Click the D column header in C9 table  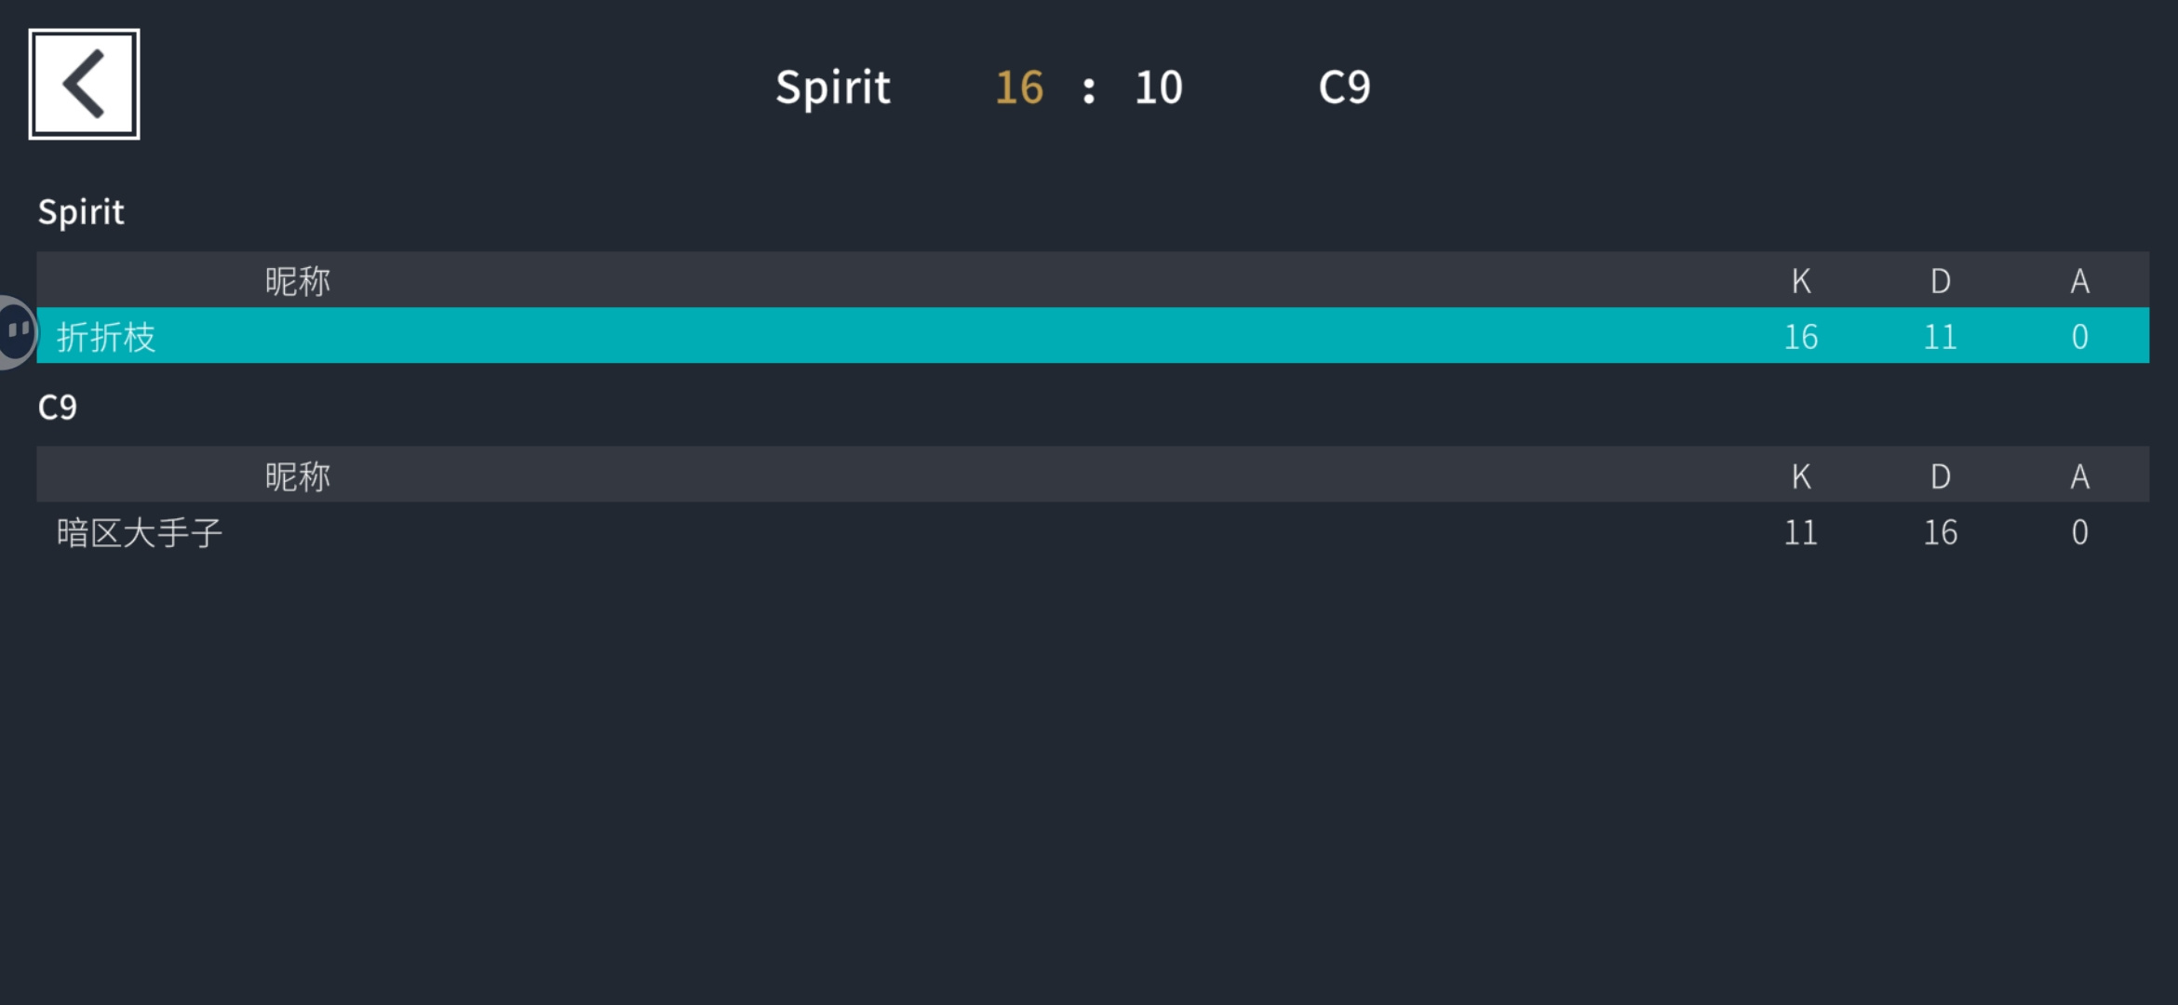[1941, 476]
